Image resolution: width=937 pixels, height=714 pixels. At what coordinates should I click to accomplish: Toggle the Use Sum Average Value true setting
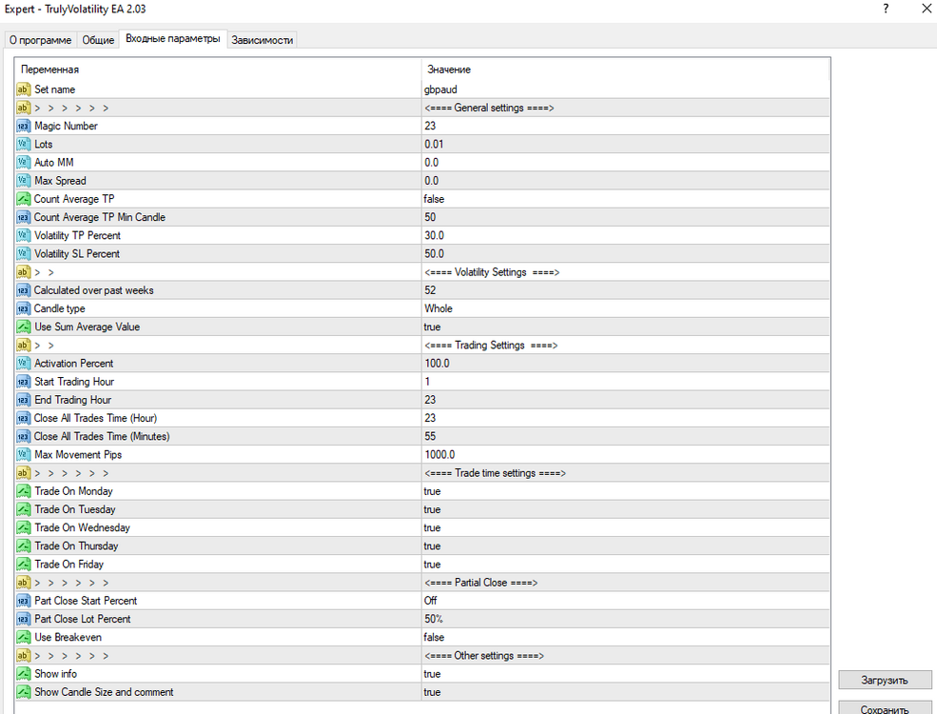tap(626, 327)
